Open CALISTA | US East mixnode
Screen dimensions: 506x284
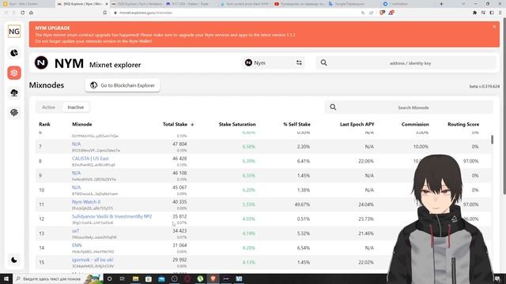tap(90, 159)
